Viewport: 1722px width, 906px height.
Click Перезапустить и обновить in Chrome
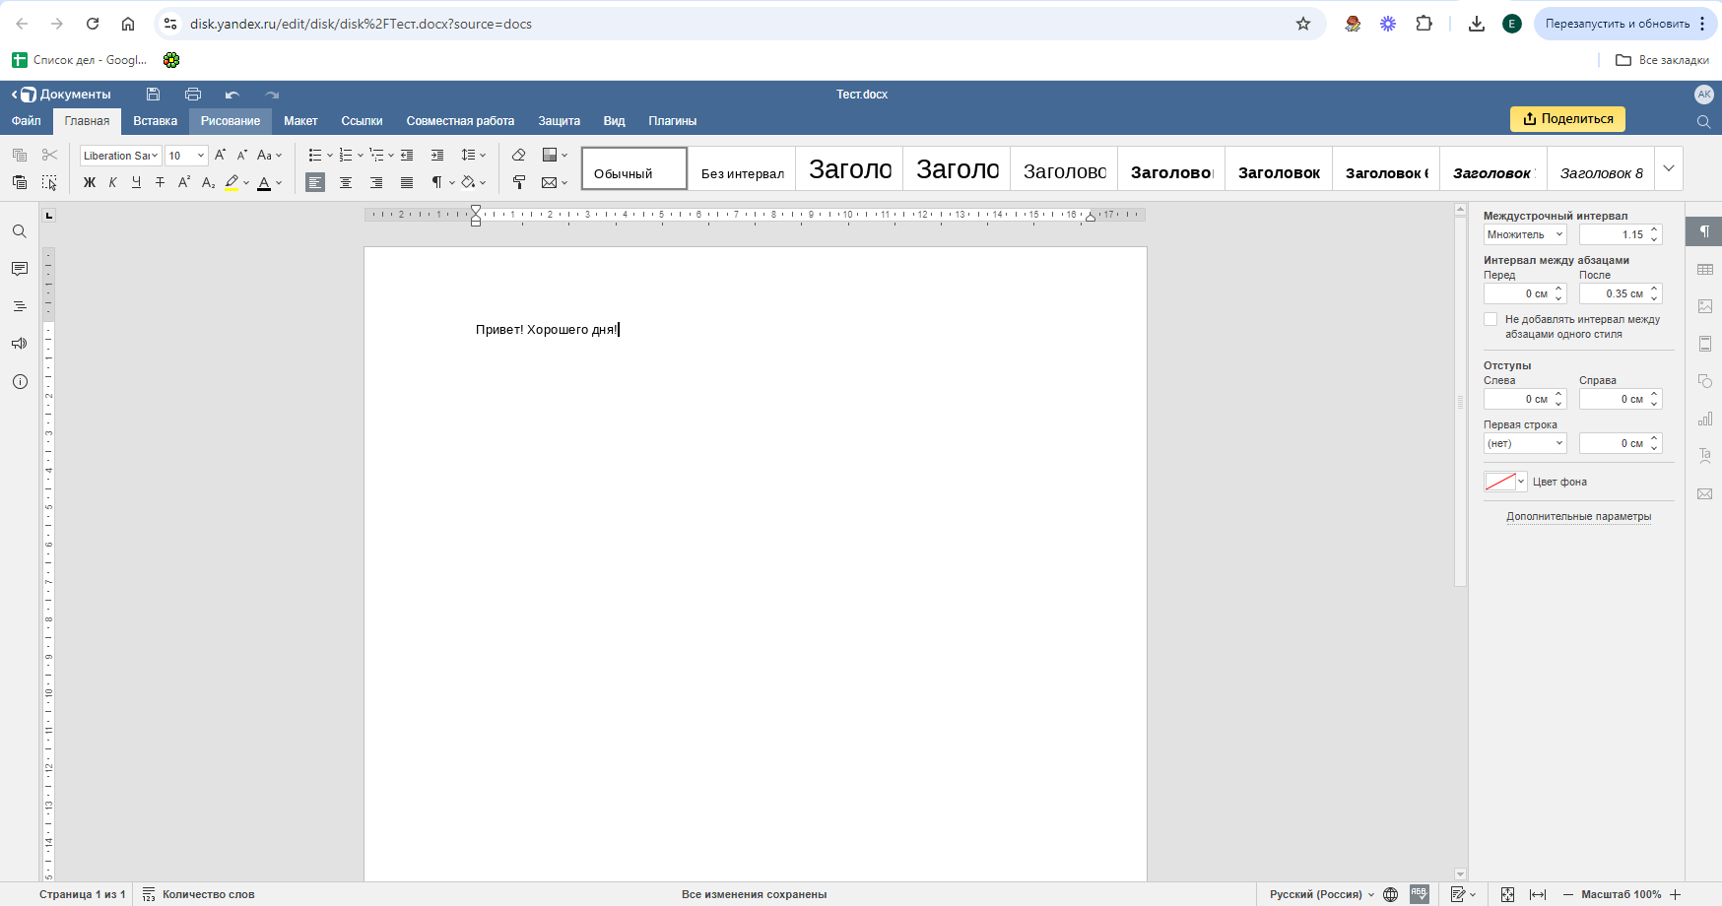1617,24
